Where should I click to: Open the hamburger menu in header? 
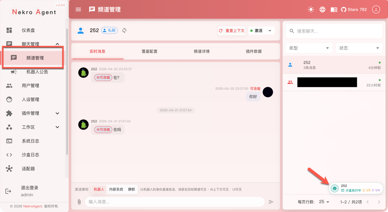point(78,9)
